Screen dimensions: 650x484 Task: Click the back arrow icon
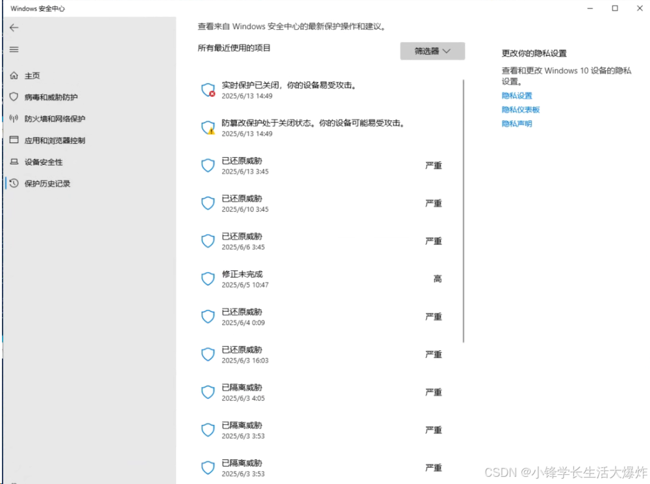[x=14, y=28]
